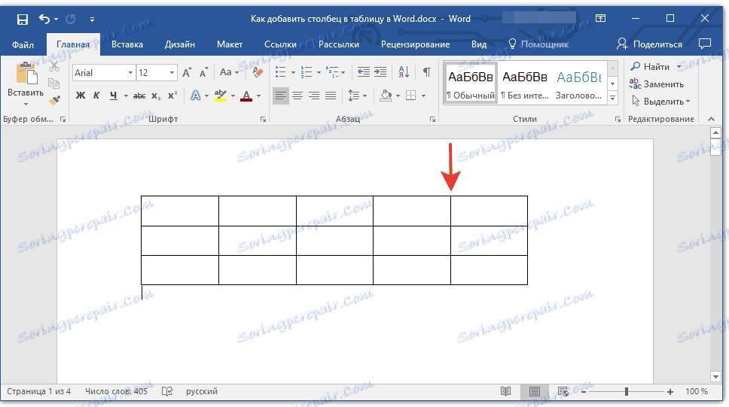Toggle the show paragraph marks ¶ button
Viewport: 729px width, 407px height.
pos(426,72)
